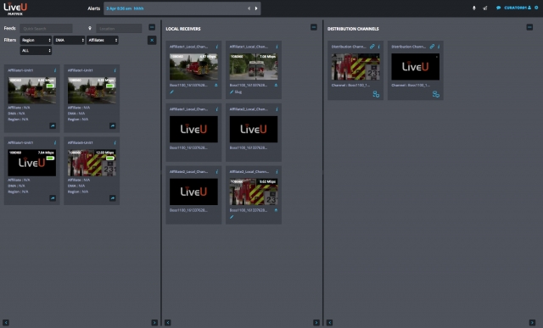Open the ALL filter dropdown

tap(36, 51)
